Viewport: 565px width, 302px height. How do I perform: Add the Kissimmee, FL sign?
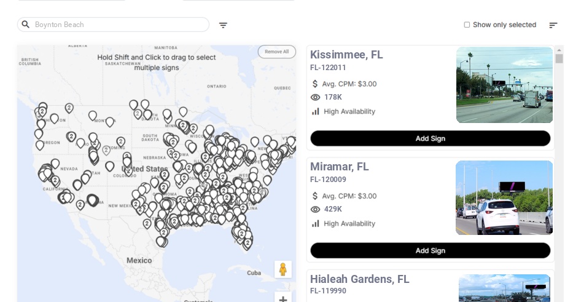click(x=430, y=138)
